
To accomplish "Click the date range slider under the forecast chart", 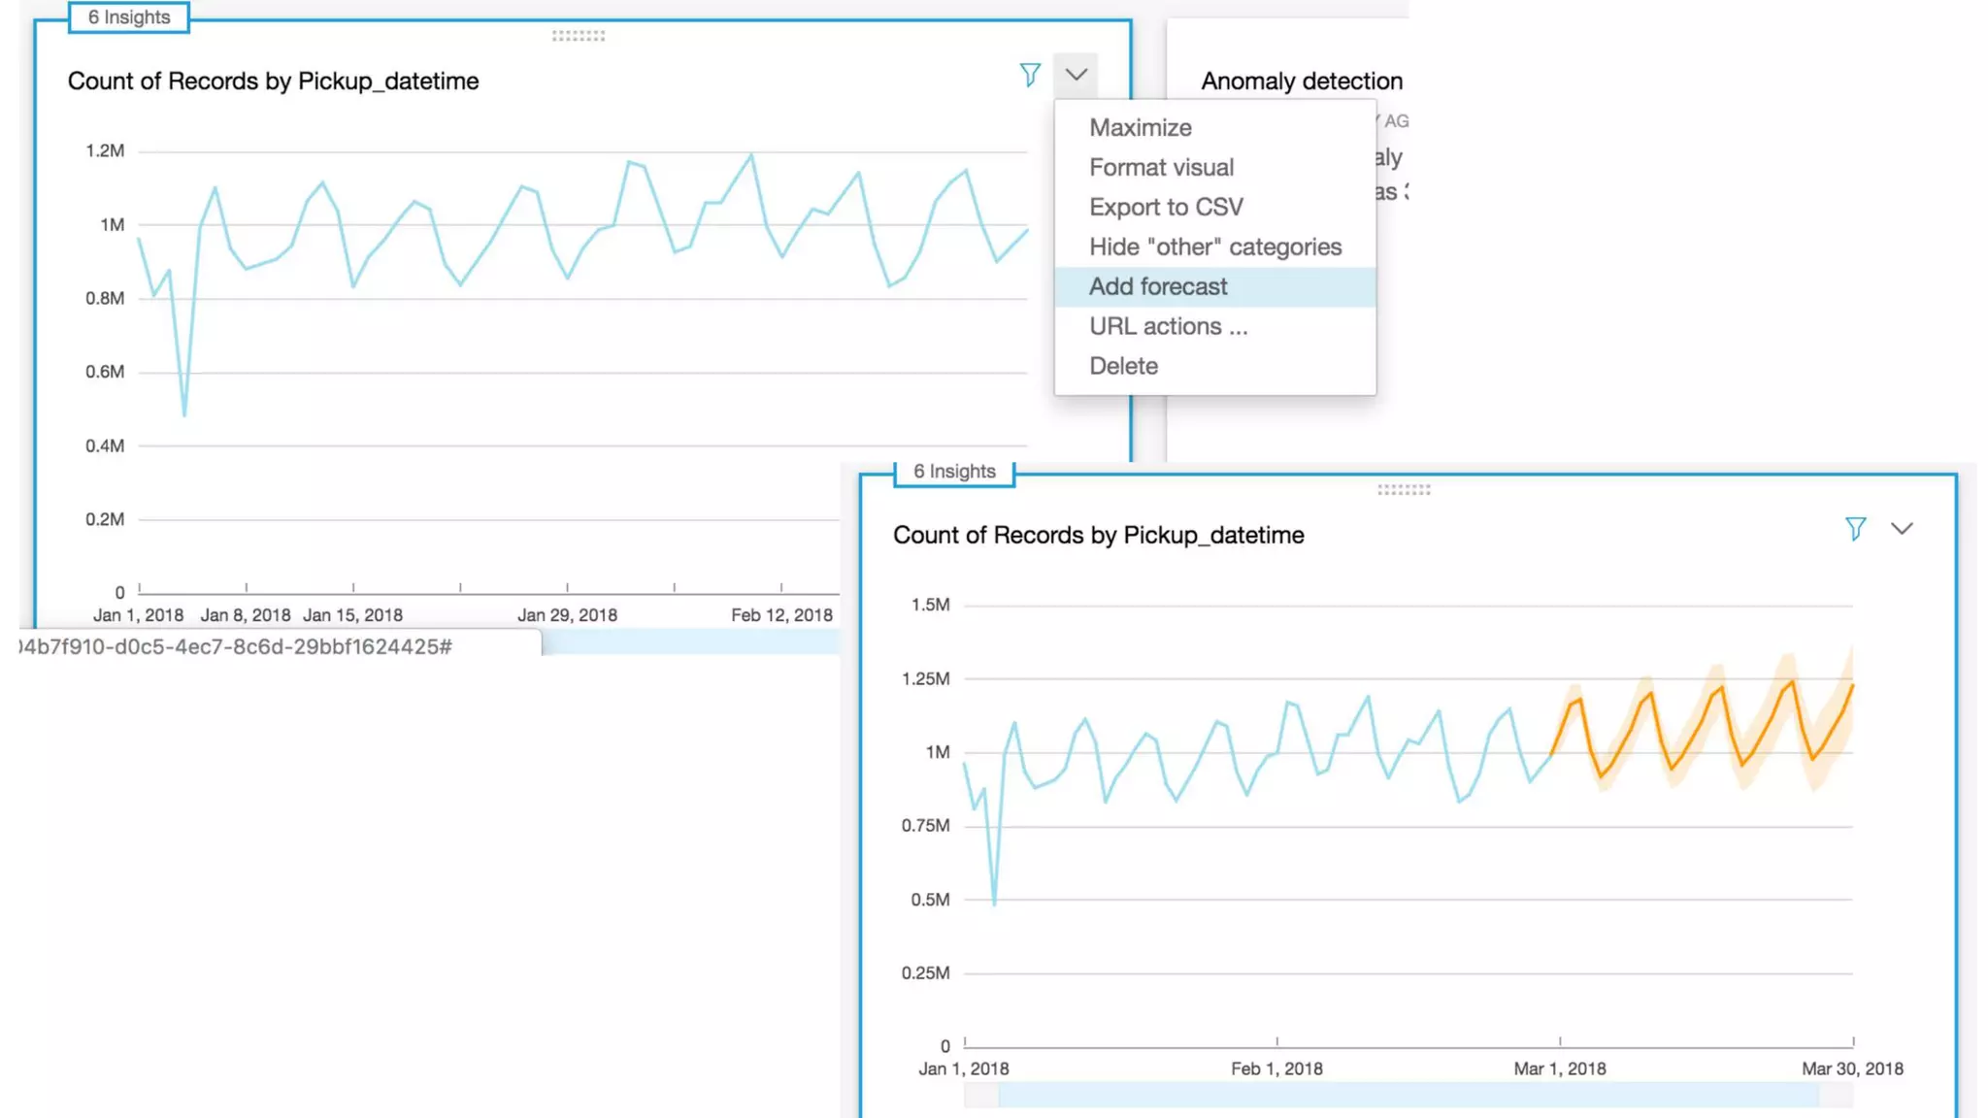I will click(1408, 1095).
